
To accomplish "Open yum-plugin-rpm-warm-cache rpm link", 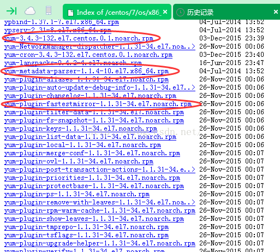I will [x=100, y=210].
